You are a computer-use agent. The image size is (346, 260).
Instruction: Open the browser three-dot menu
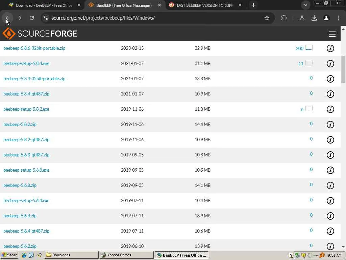point(339,18)
